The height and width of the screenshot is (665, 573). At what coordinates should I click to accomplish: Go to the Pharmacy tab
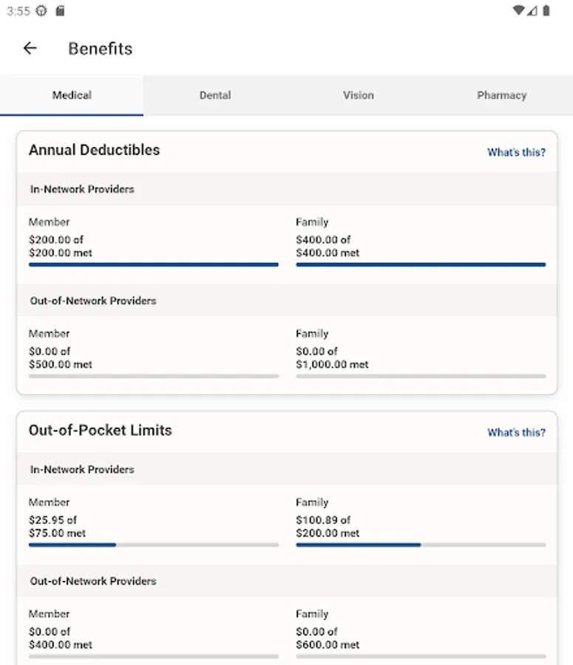pos(501,95)
